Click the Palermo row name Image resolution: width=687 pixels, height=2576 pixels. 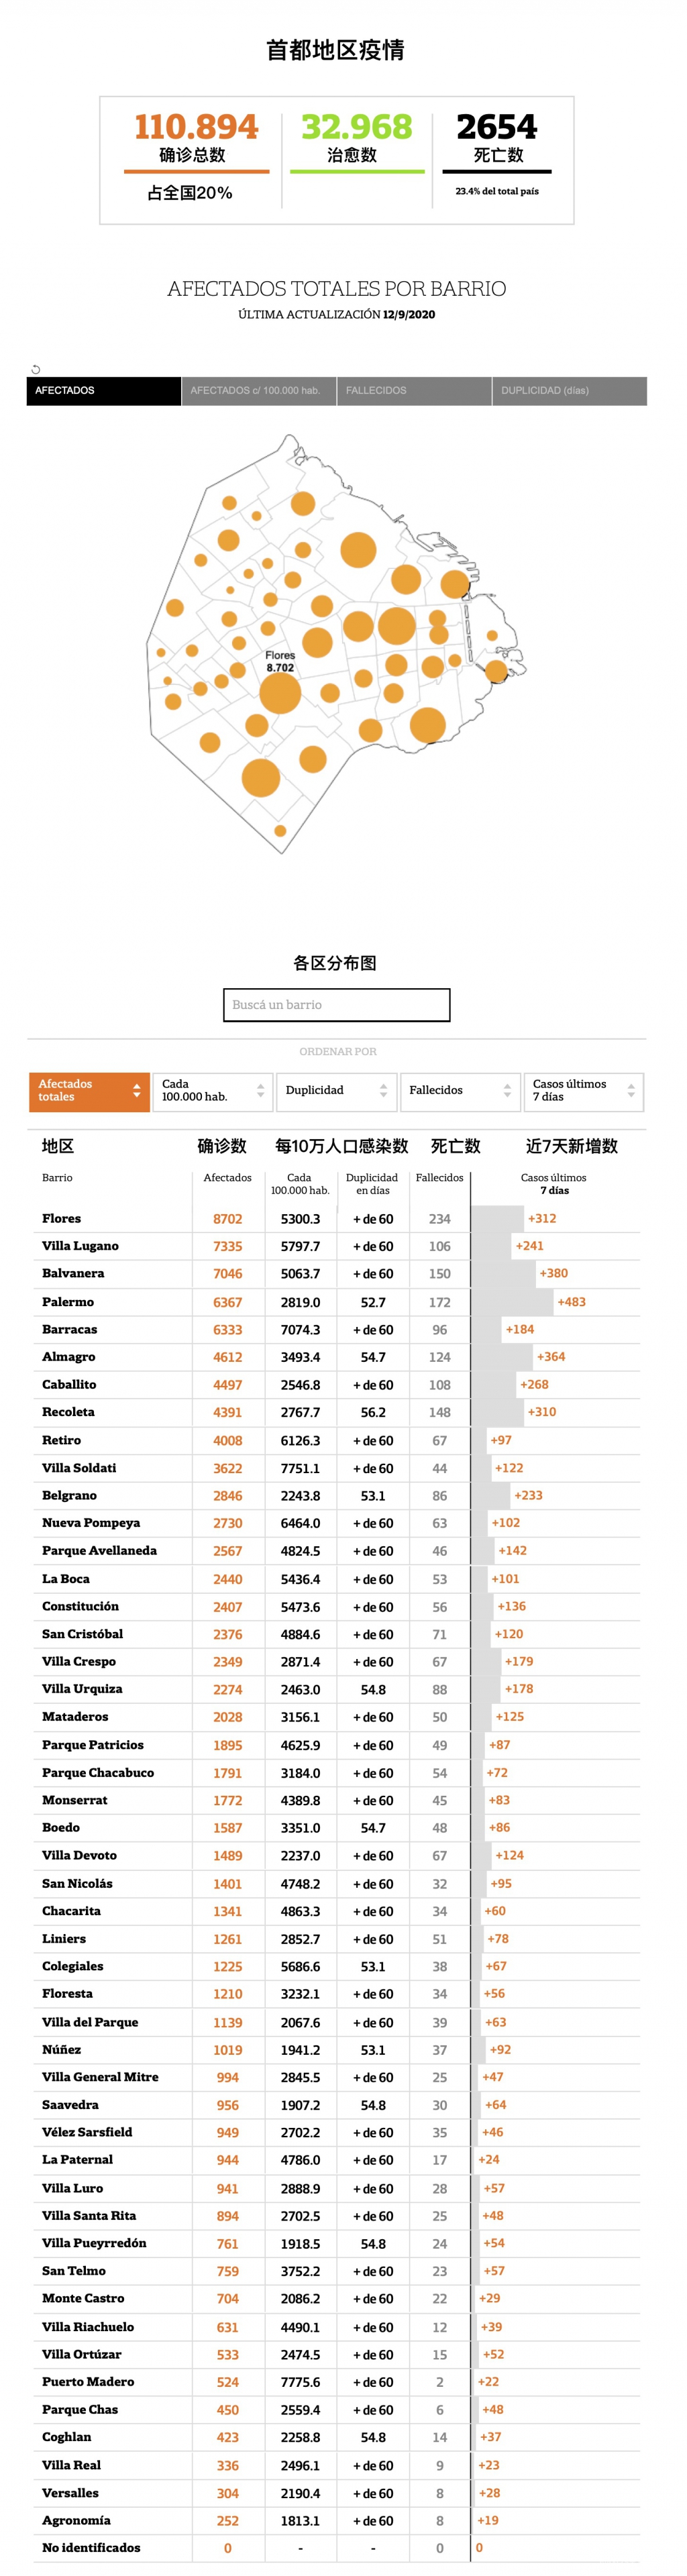pos(68,1301)
